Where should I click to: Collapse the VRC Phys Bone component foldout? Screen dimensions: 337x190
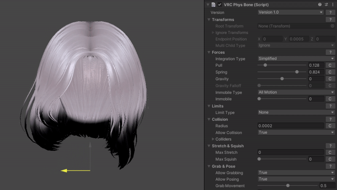click(x=208, y=5)
